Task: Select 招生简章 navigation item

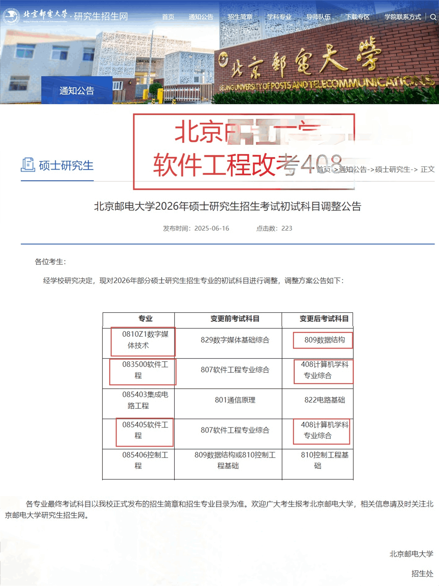Action: (x=240, y=17)
